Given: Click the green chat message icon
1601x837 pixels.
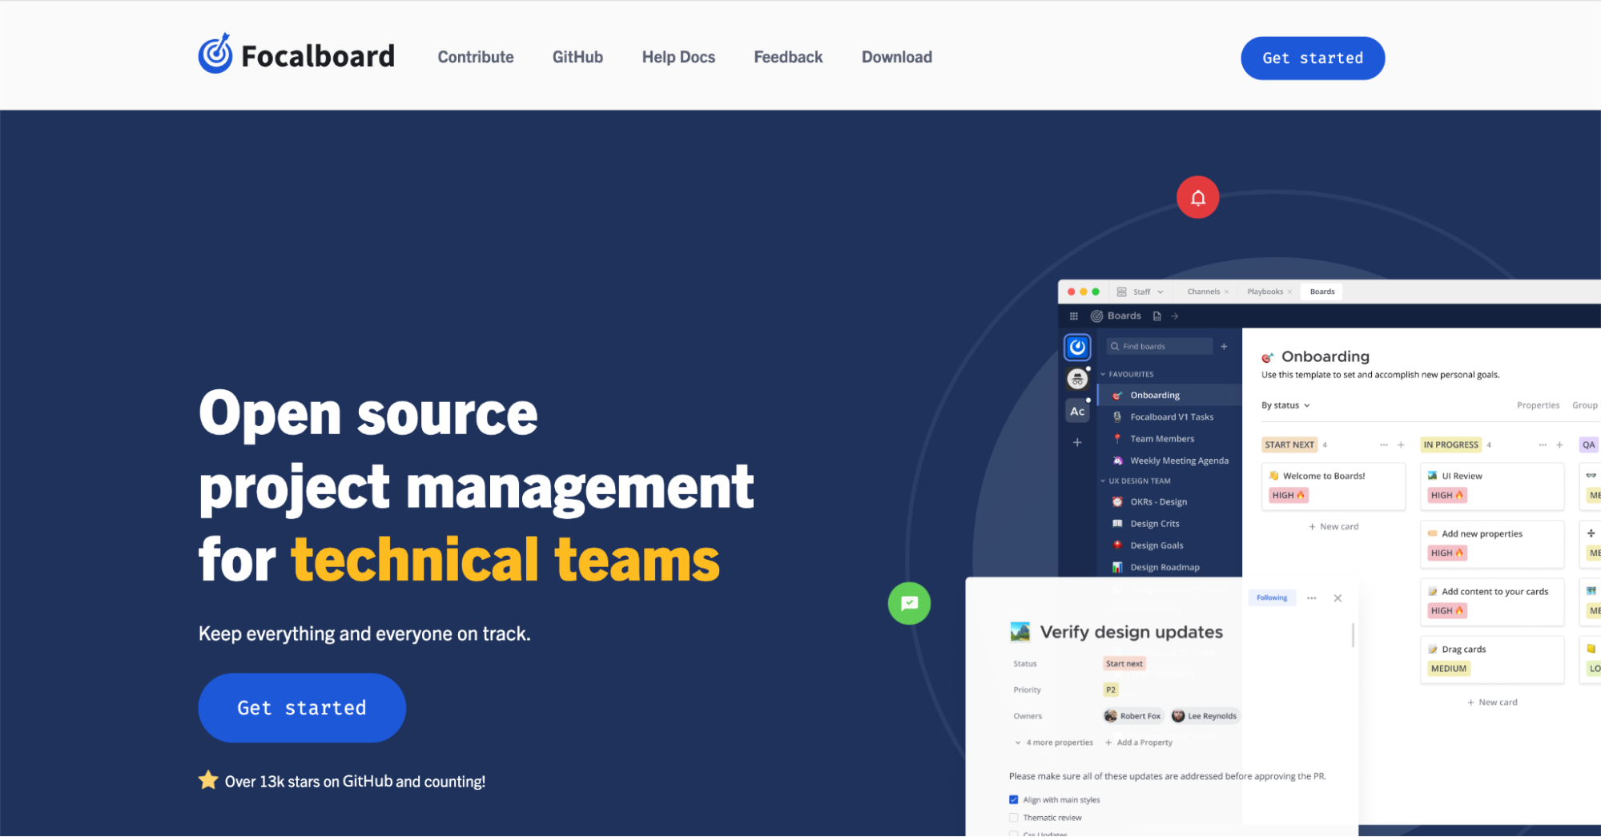Looking at the screenshot, I should 909,603.
